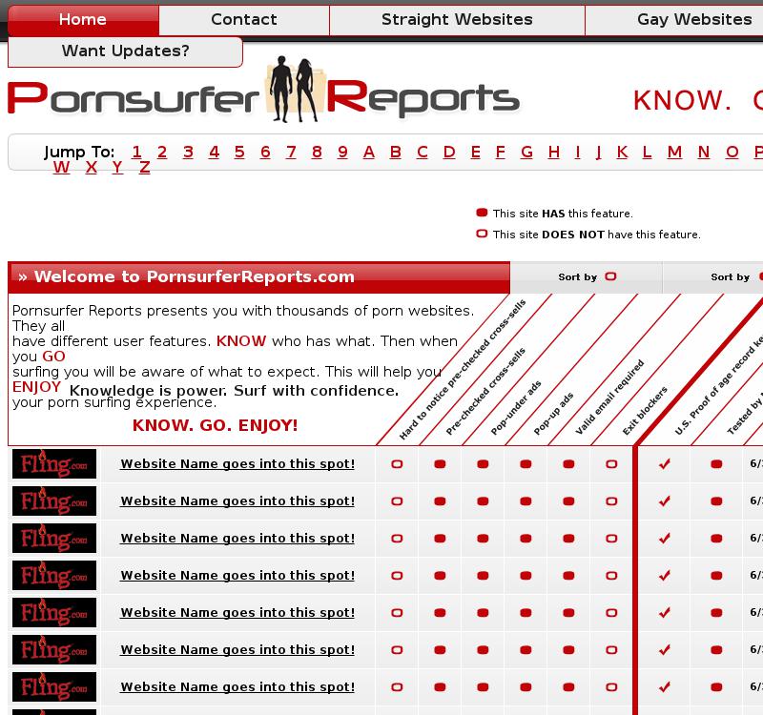Viewport: 763px width, 715px height.
Task: Jump to sites starting with 8
Action: click(x=317, y=153)
